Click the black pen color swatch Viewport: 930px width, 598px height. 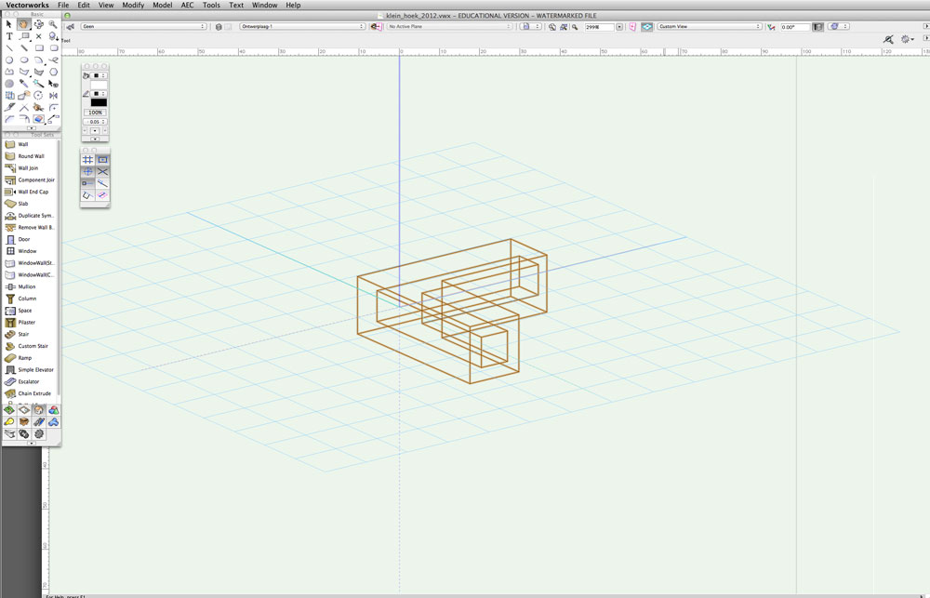click(x=99, y=102)
